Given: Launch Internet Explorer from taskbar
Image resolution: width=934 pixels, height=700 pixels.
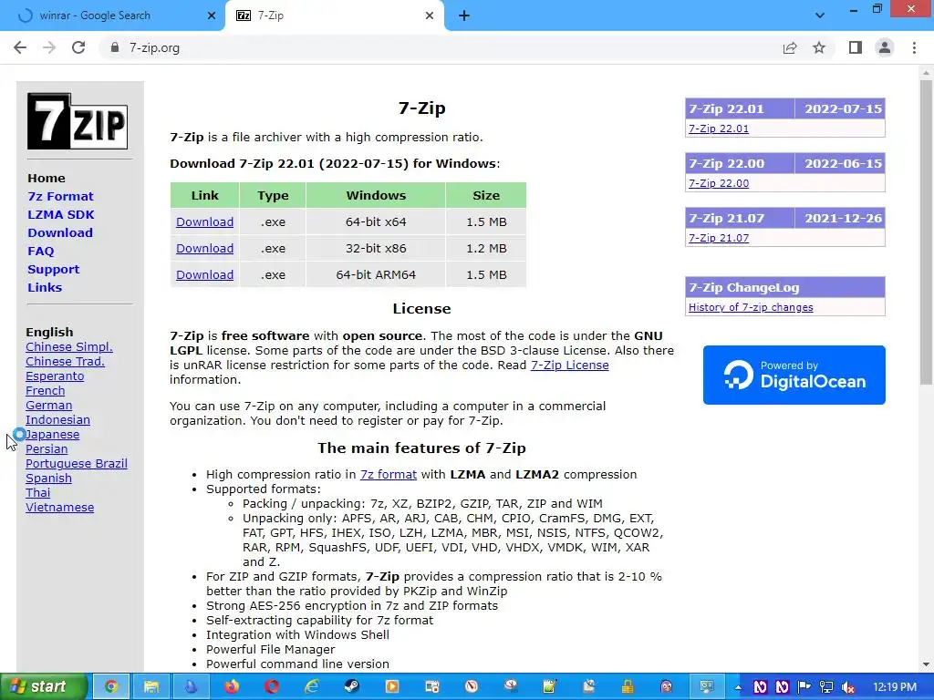Looking at the screenshot, I should coord(312,687).
